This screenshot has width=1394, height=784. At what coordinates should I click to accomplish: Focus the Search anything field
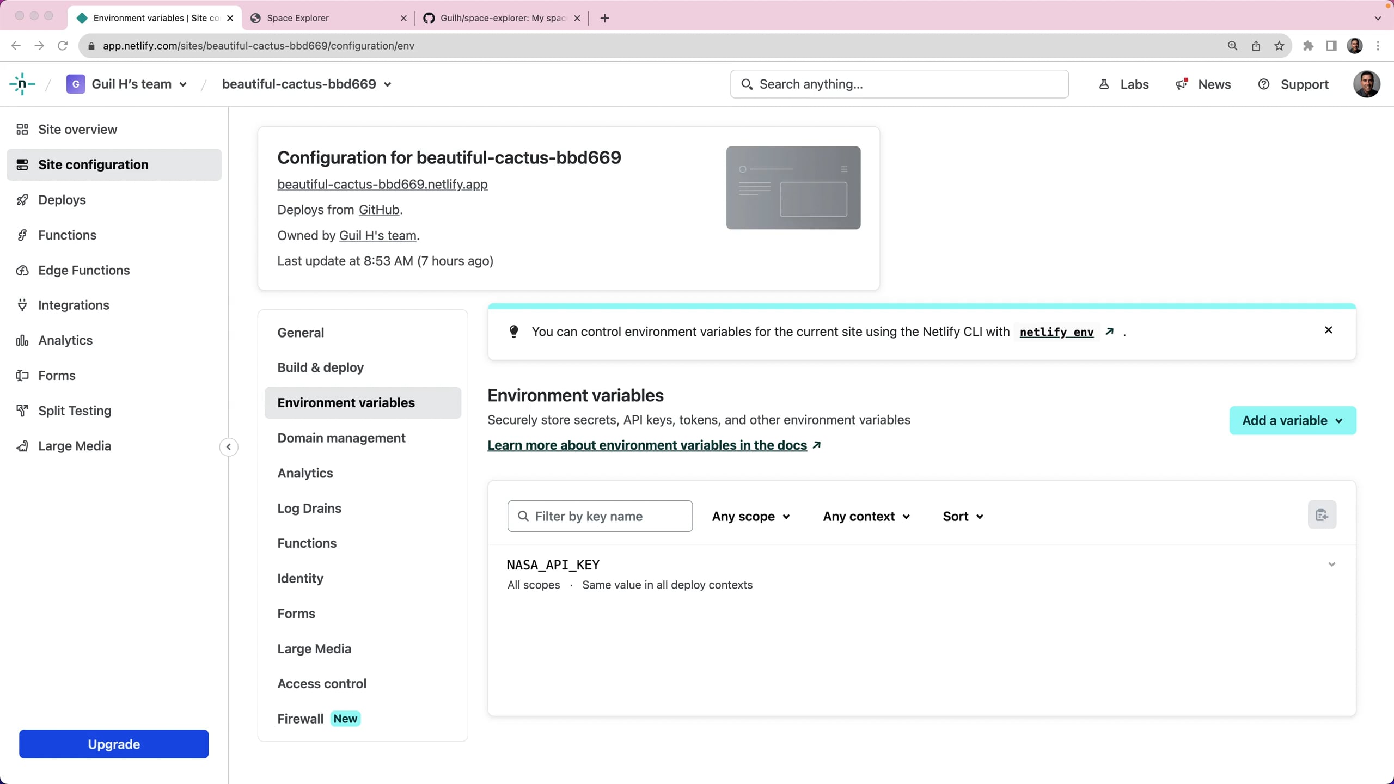click(899, 84)
